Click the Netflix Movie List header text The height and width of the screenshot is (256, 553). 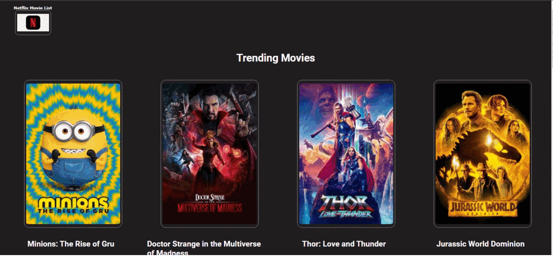point(33,8)
